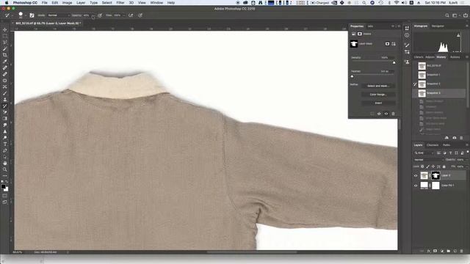Click the share icon at top right
This screenshot has height=264, width=470.
tap(466, 15)
